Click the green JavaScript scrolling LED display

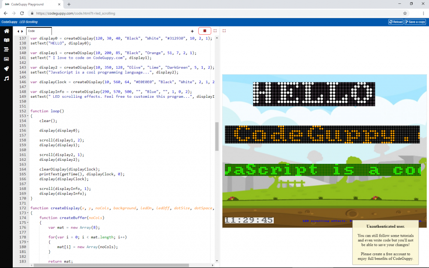pos(323,170)
